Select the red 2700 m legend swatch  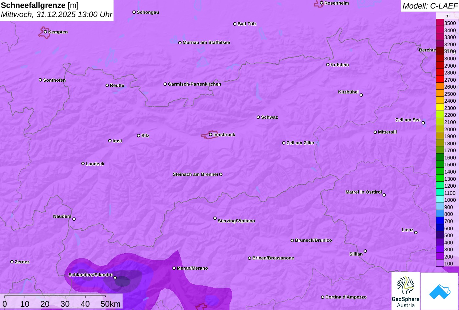click(x=440, y=79)
